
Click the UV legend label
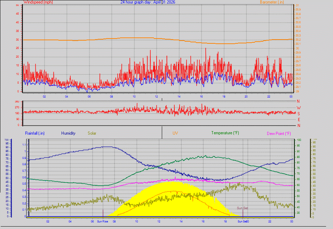[175, 133]
